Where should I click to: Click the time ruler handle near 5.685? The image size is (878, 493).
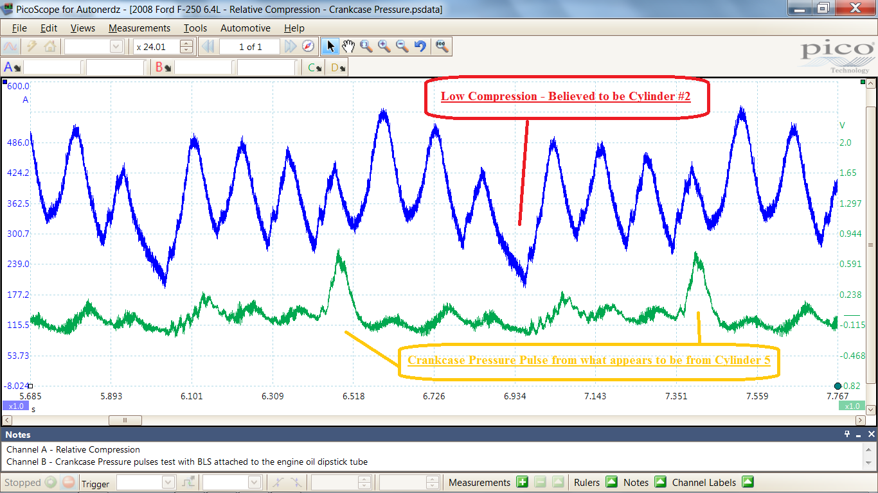[31, 386]
